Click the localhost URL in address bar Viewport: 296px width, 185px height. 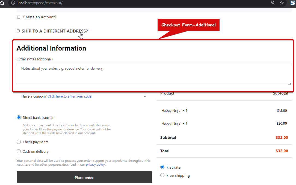click(40, 3)
